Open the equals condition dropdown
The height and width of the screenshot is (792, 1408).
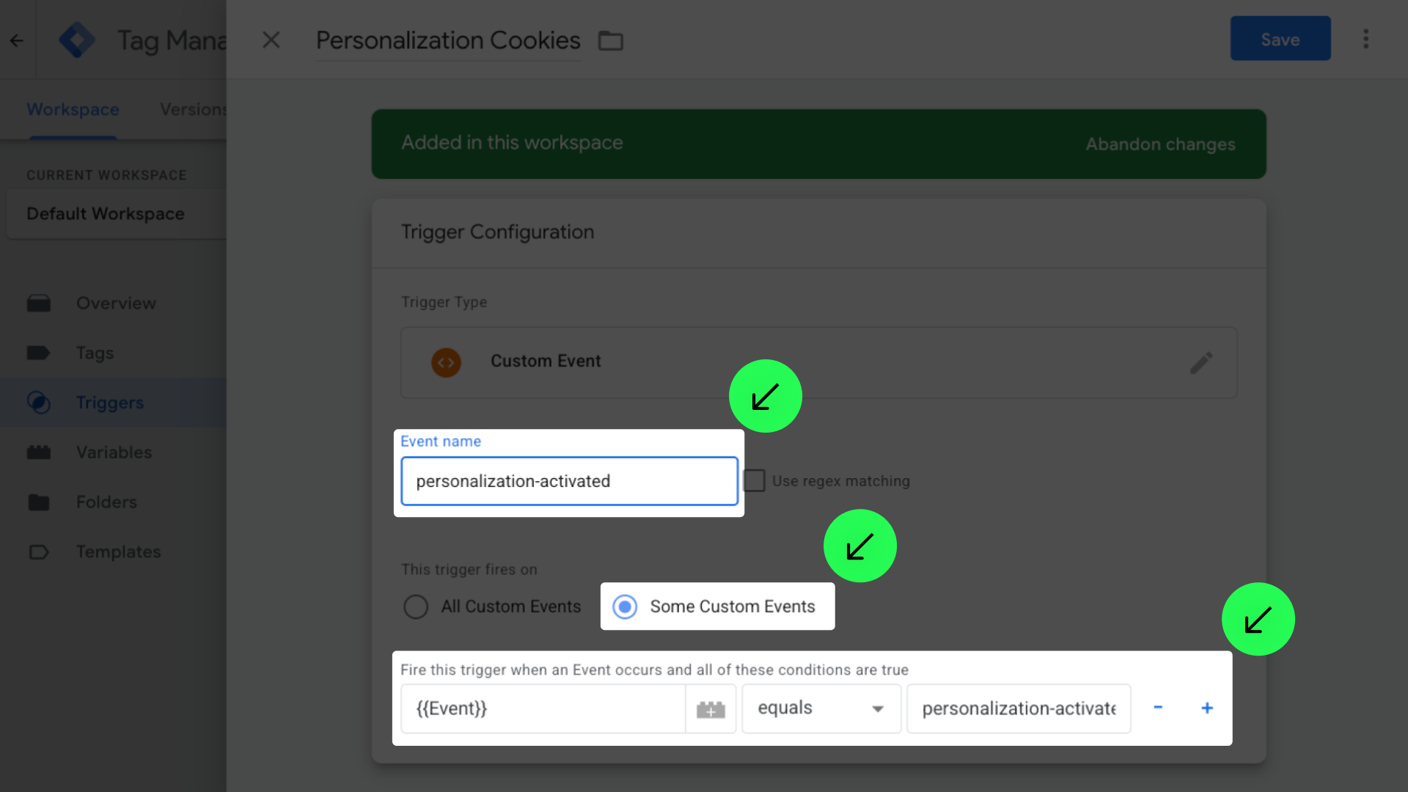point(821,708)
